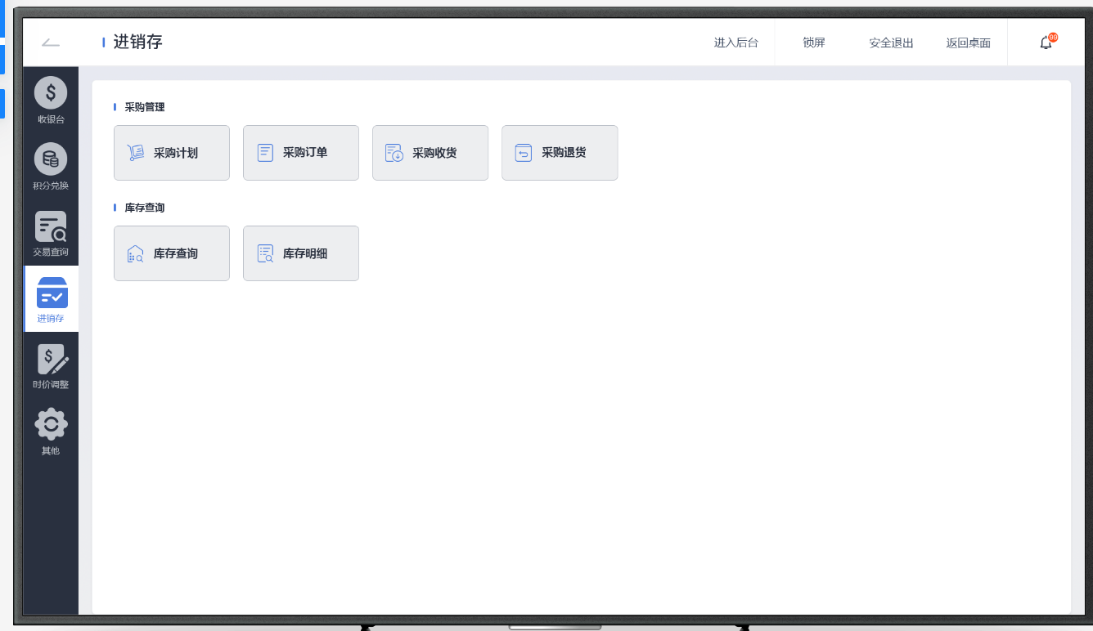The width and height of the screenshot is (1093, 631).
Task: Click 进入后台 in the top bar
Action: (x=736, y=43)
